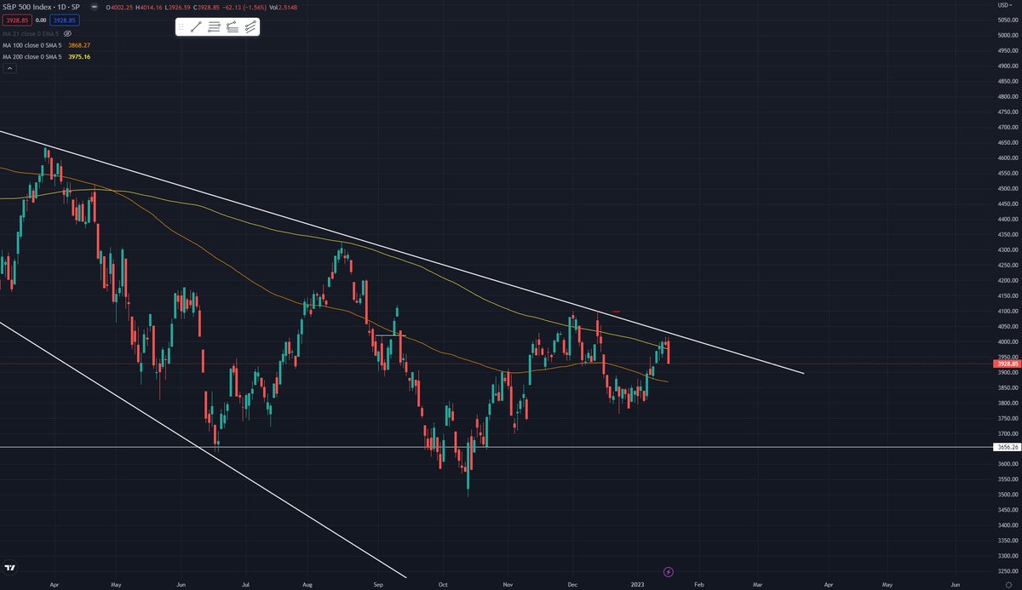Image resolution: width=1022 pixels, height=590 pixels.
Task: Click the 4500.00 price axis label
Action: [x=1007, y=188]
